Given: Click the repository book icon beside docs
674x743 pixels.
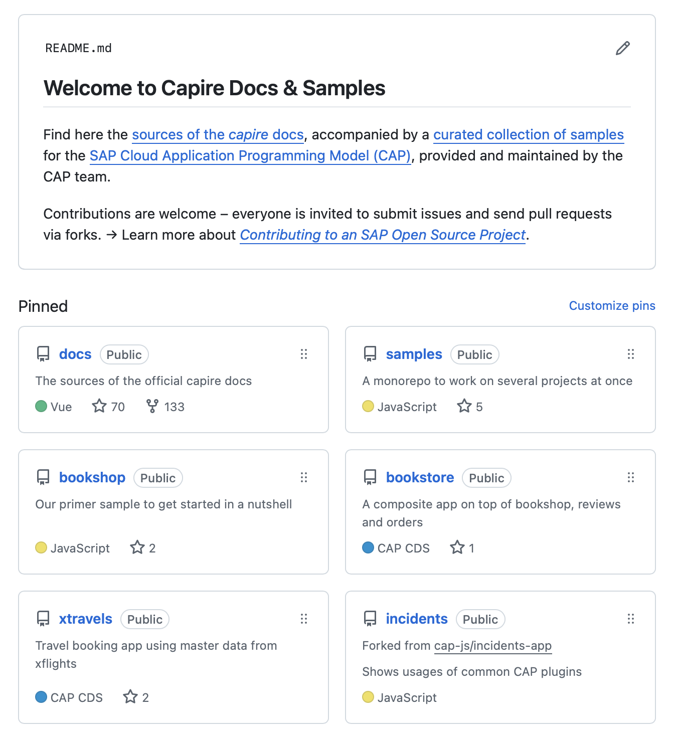Looking at the screenshot, I should tap(43, 354).
